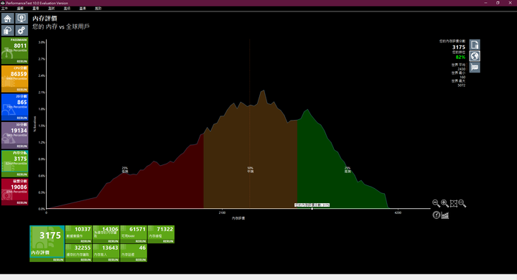This screenshot has height=280, width=517.
Task: Select the memory score 3175 sidebar tile
Action: pyautogui.click(x=15, y=164)
